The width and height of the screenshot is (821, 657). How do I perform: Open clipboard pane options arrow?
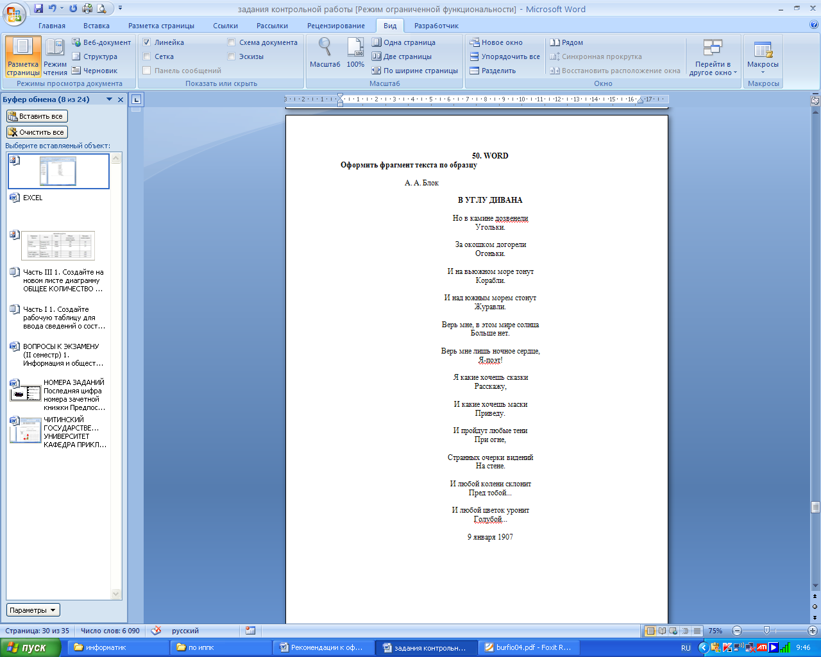point(109,99)
